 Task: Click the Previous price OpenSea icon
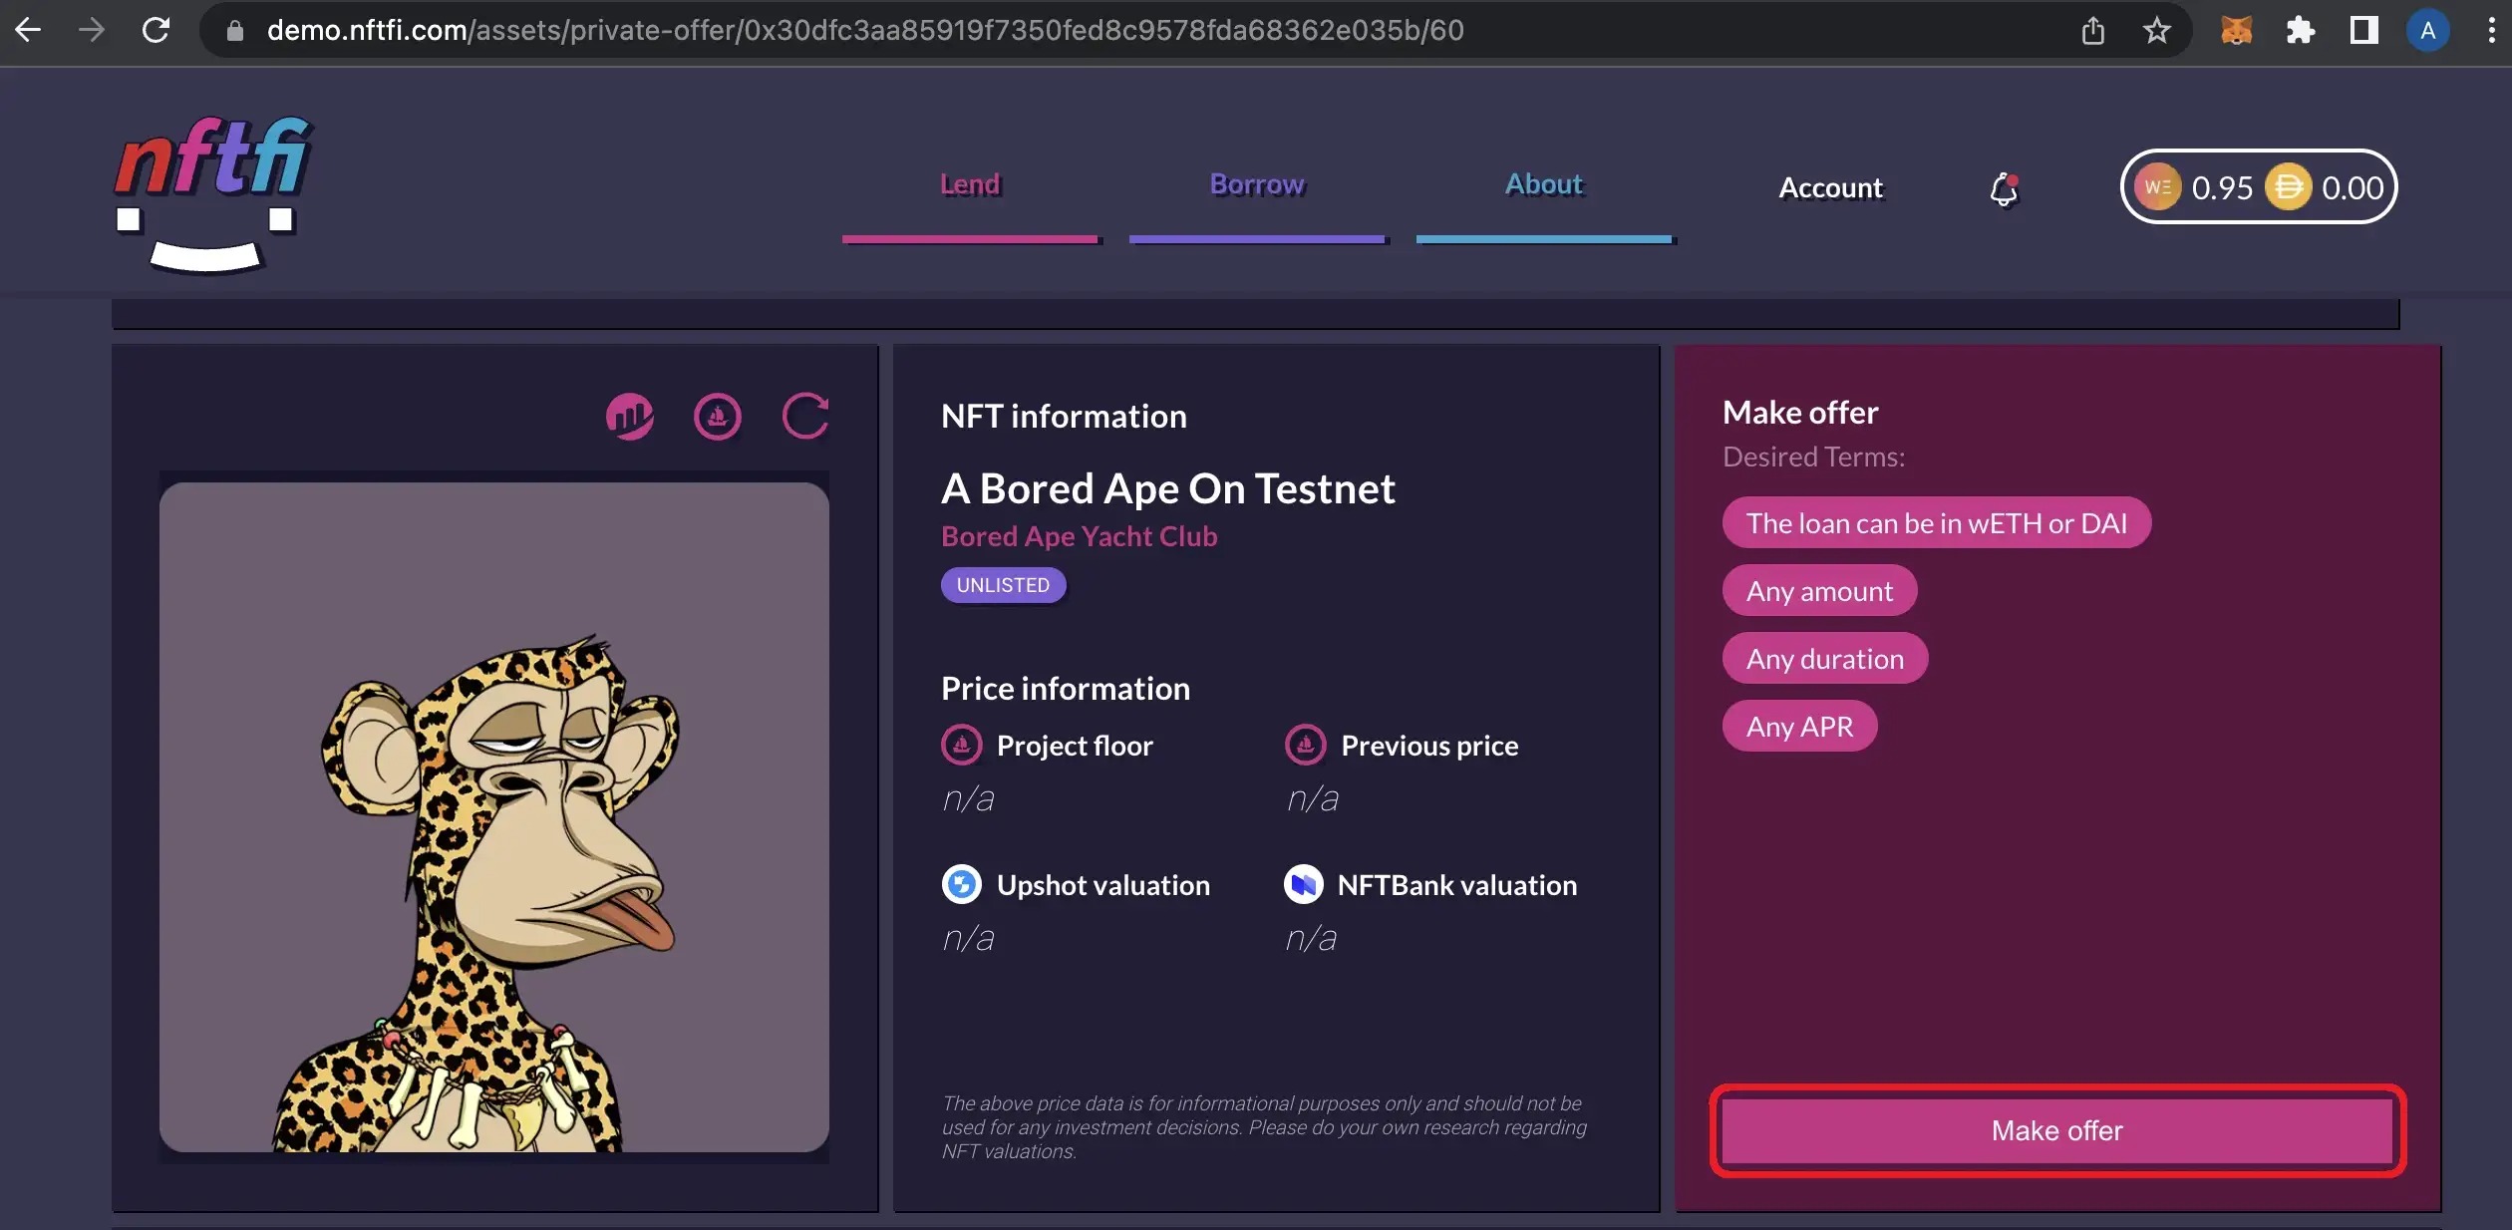click(x=1306, y=745)
